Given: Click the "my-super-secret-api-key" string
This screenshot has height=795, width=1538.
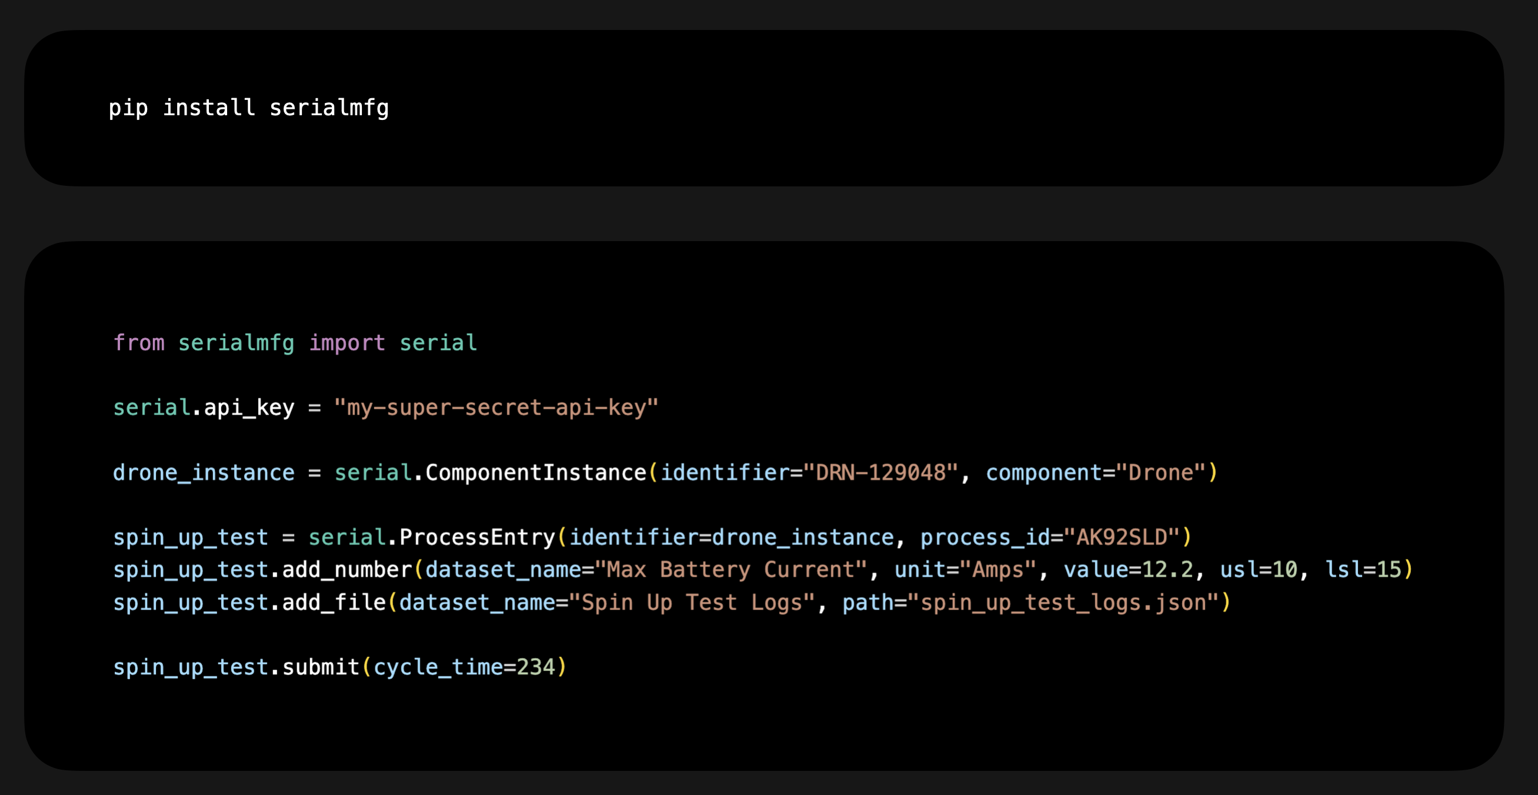Looking at the screenshot, I should click(495, 407).
